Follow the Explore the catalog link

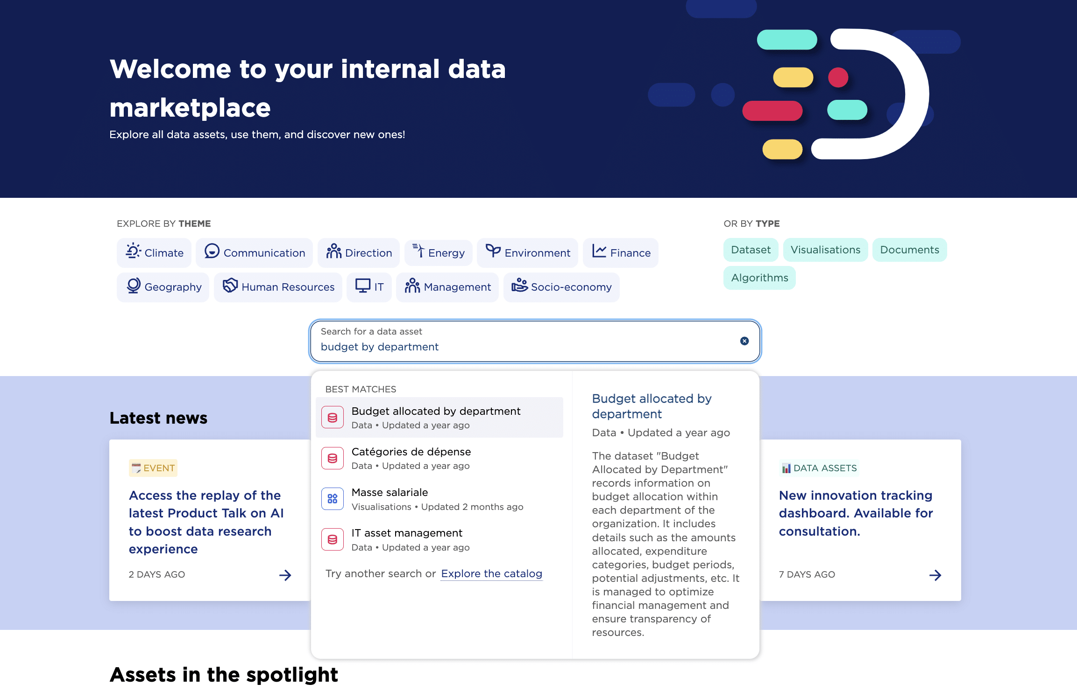click(491, 573)
